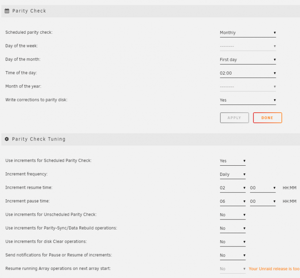Open Use increments for Scheduled Parity Check dropdown
Screen dimensions: 300x278
(x=233, y=161)
